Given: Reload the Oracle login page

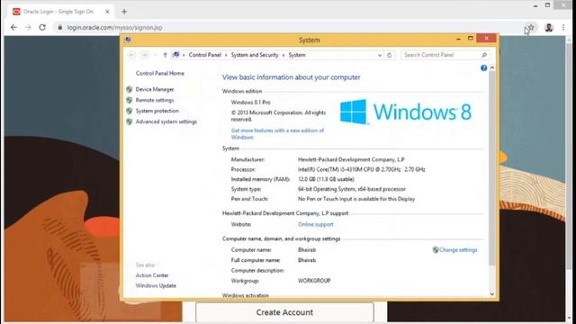Looking at the screenshot, I should tap(42, 28).
